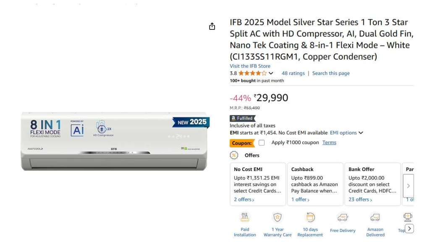This screenshot has width=430, height=242.
Task: Visit the IFB Store link
Action: point(250,66)
